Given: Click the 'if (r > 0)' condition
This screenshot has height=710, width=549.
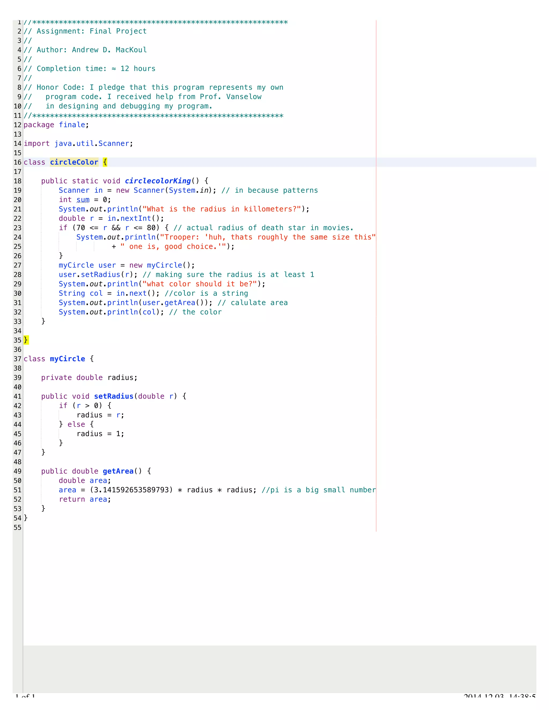Looking at the screenshot, I should click(80, 406).
